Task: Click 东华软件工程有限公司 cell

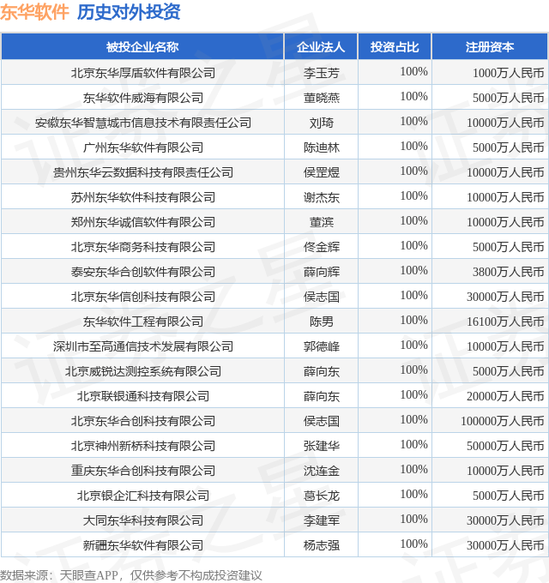Action: click(143, 322)
